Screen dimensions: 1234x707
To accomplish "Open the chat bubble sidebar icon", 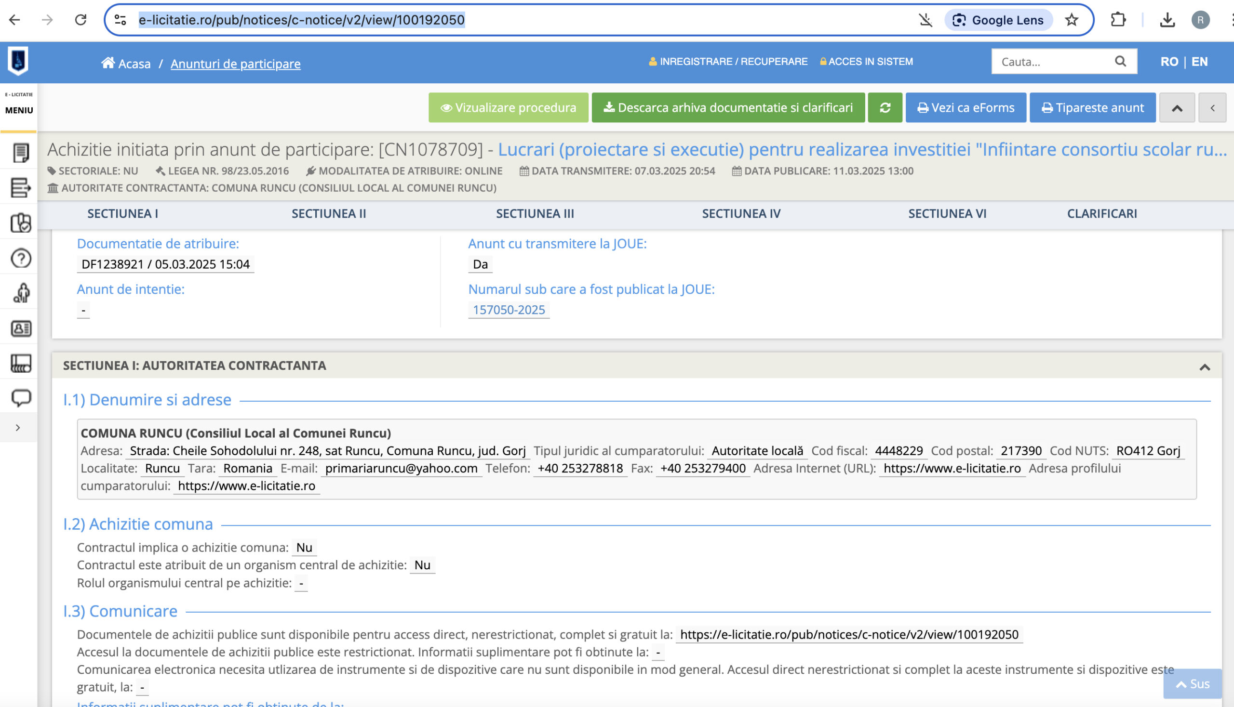I will 20,398.
